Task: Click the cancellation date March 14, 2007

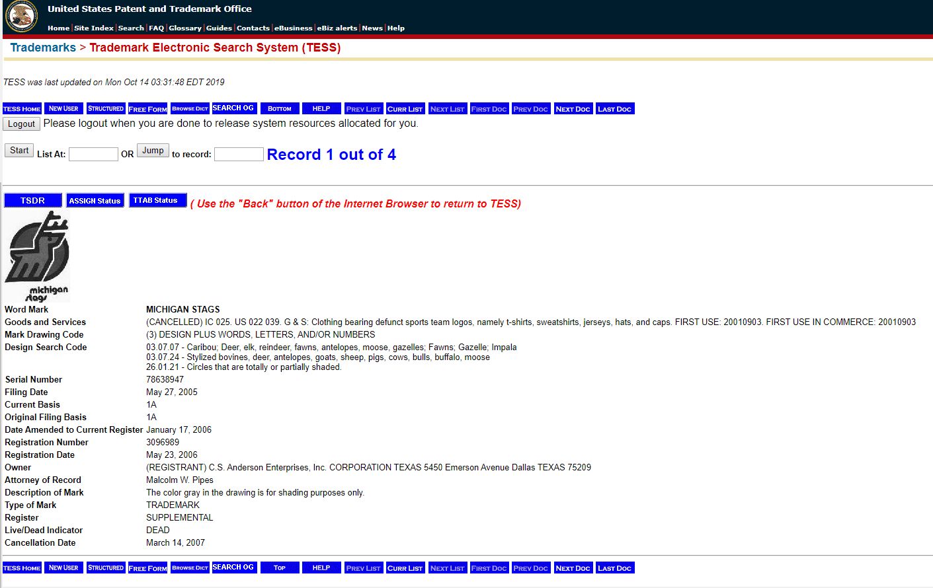Action: click(175, 542)
